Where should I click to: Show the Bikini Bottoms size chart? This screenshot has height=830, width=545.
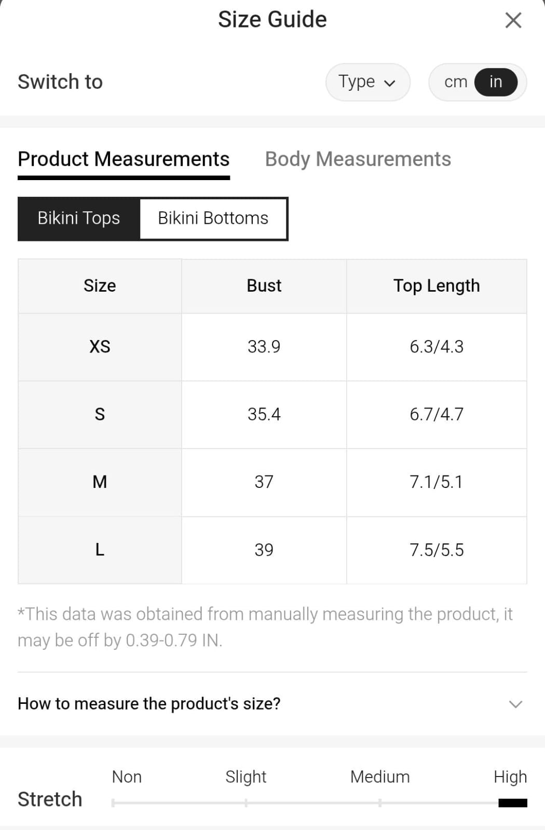(x=213, y=219)
